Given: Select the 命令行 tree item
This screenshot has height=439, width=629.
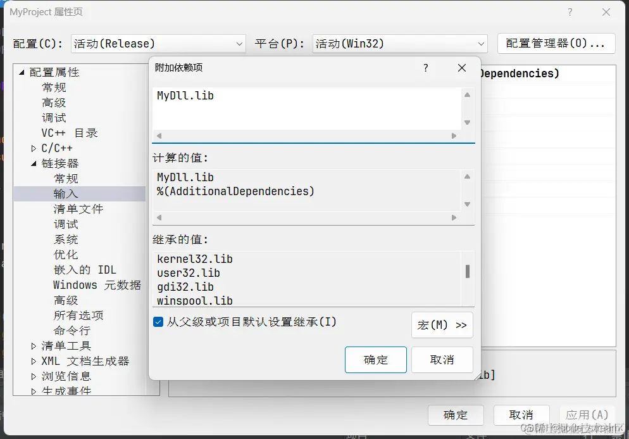Looking at the screenshot, I should pyautogui.click(x=72, y=331).
